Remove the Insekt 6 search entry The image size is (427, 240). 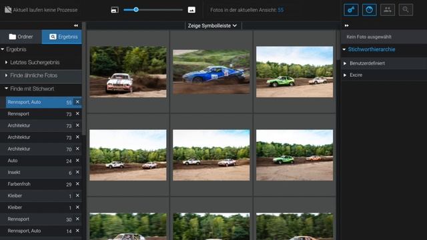(x=77, y=172)
